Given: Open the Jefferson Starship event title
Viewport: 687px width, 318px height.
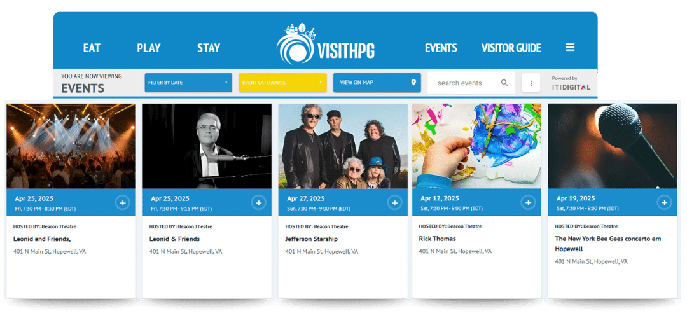Looking at the screenshot, I should [312, 238].
